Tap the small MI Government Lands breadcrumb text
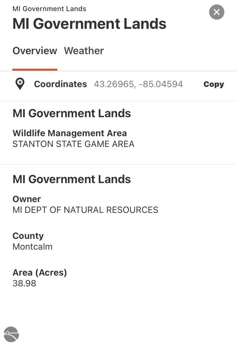237x344 pixels. [49, 9]
